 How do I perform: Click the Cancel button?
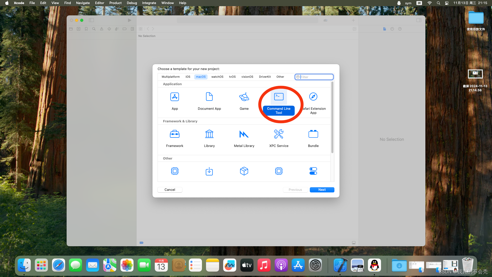pos(170,190)
